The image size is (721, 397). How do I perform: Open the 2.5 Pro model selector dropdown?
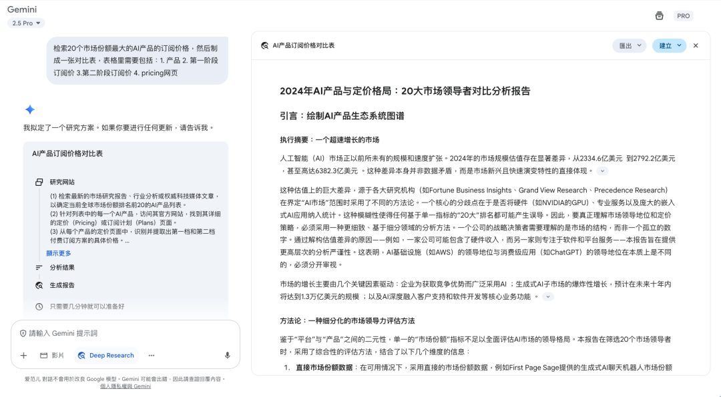pyautogui.click(x=26, y=23)
